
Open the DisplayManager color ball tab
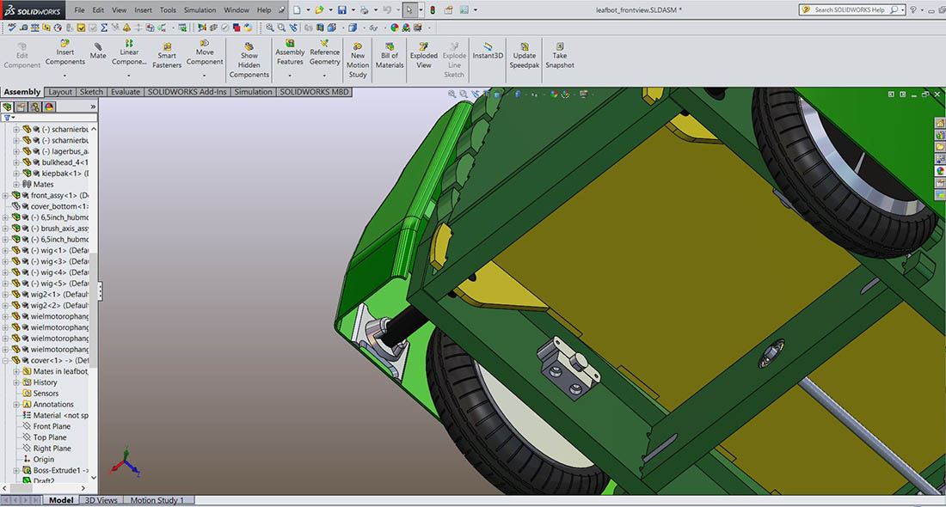(x=49, y=107)
